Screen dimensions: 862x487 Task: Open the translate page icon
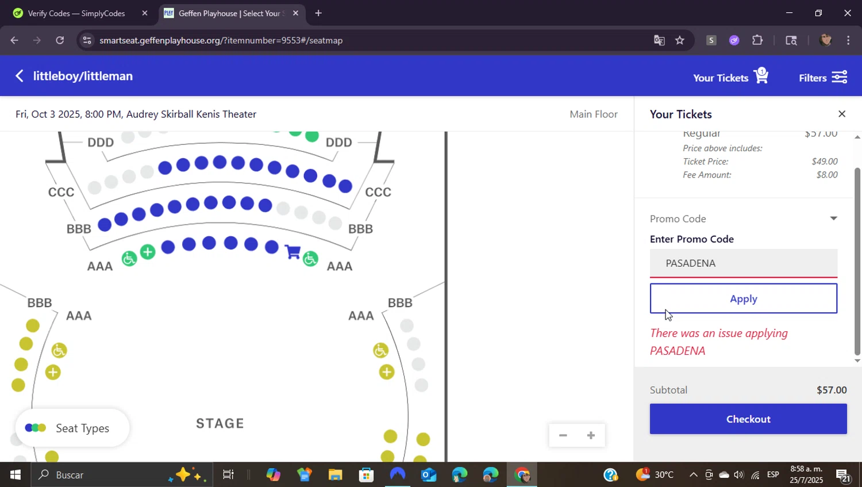pos(659,40)
